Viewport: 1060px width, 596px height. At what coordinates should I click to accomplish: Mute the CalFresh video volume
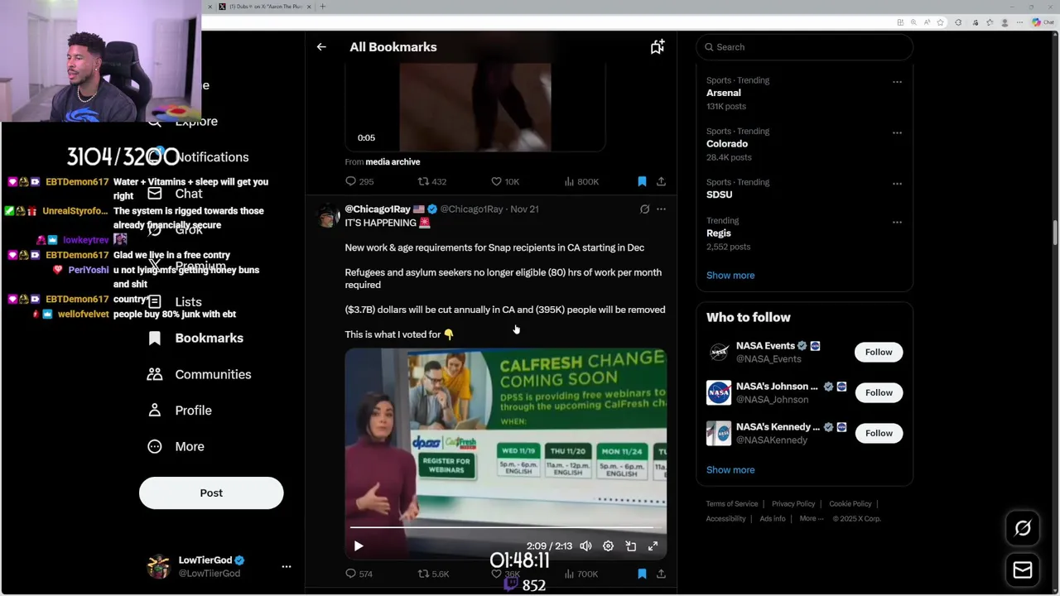585,546
